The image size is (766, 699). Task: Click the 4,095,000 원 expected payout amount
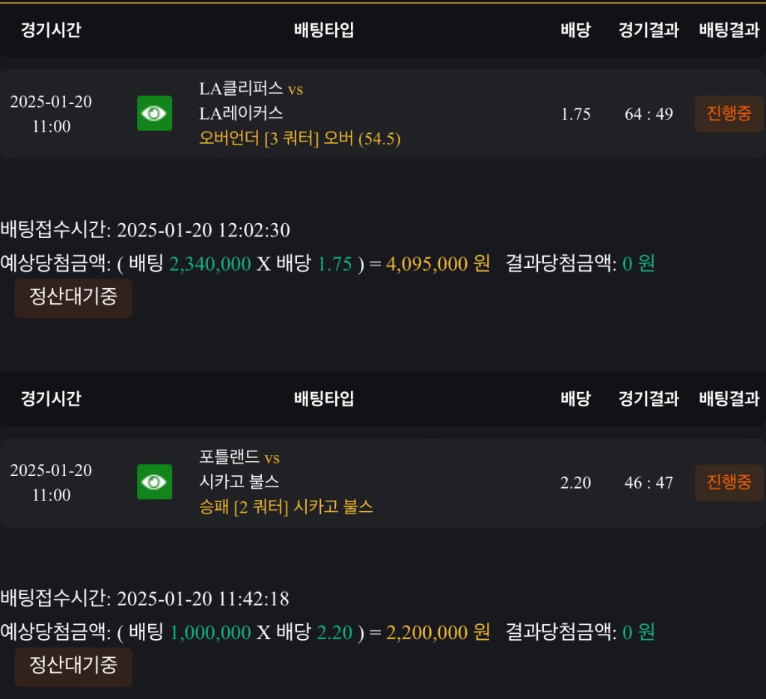tap(438, 263)
